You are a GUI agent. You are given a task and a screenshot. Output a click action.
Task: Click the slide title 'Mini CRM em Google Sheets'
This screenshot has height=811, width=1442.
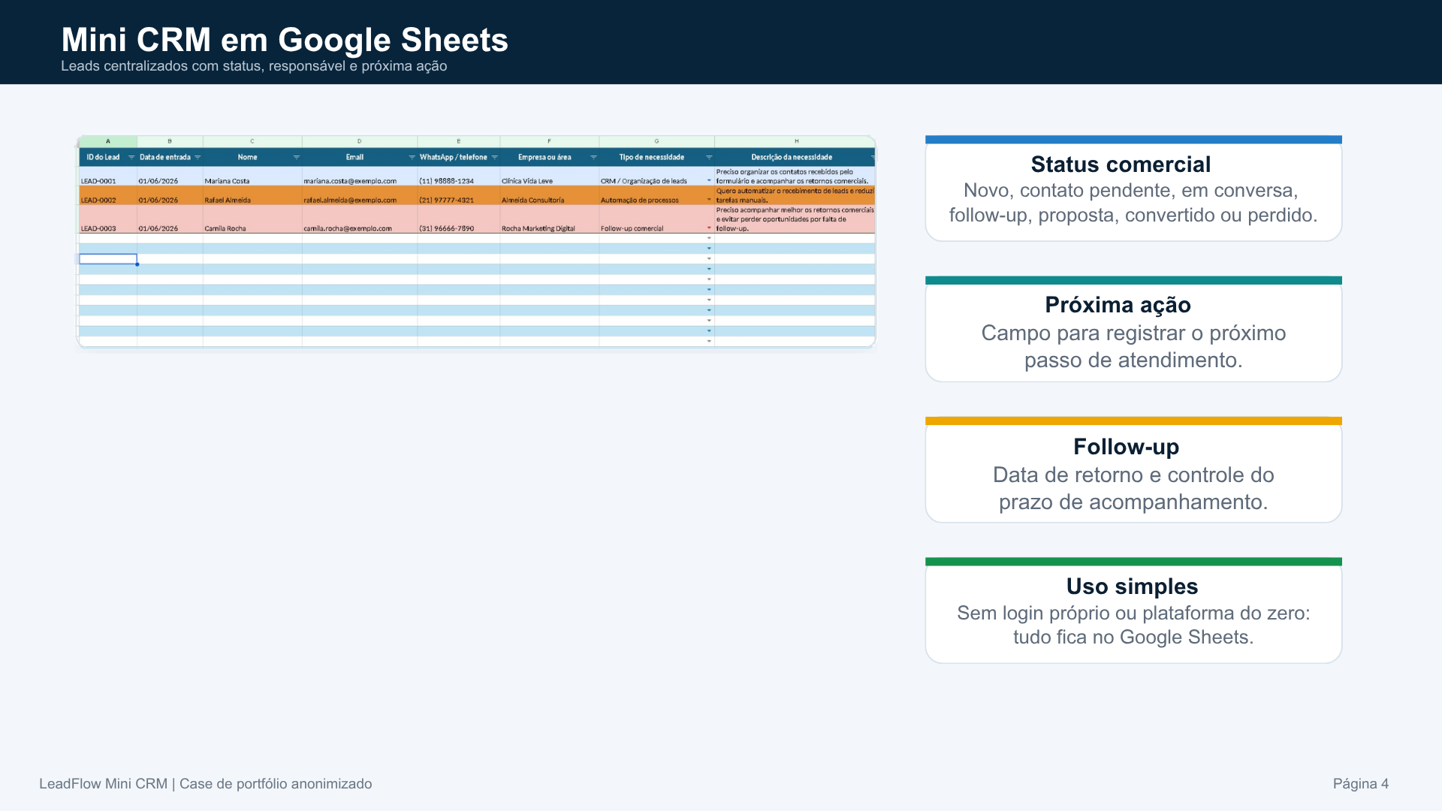285,40
